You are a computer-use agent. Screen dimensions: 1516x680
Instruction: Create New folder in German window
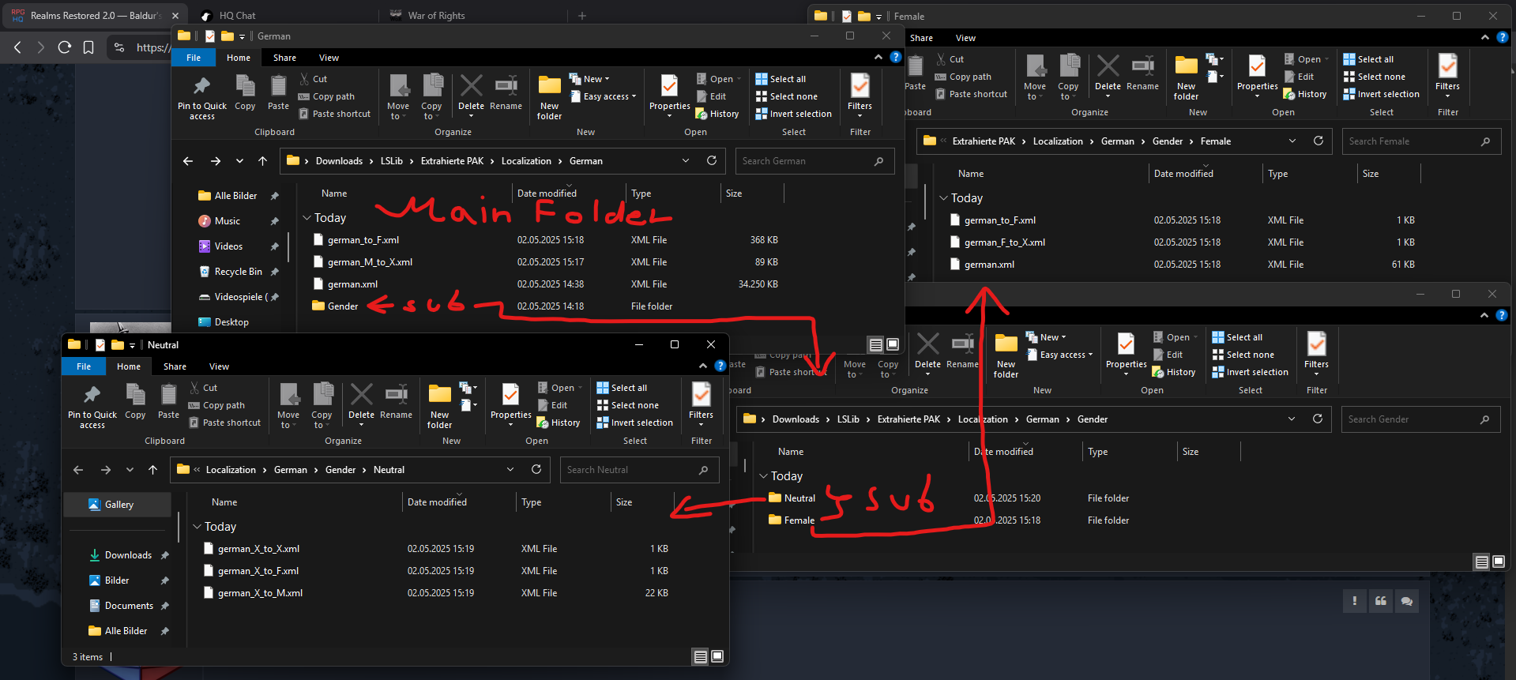pos(550,96)
